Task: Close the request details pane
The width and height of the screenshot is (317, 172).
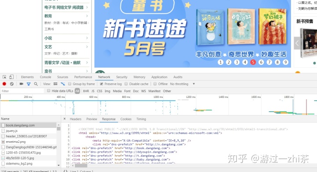Action: coord(64,119)
